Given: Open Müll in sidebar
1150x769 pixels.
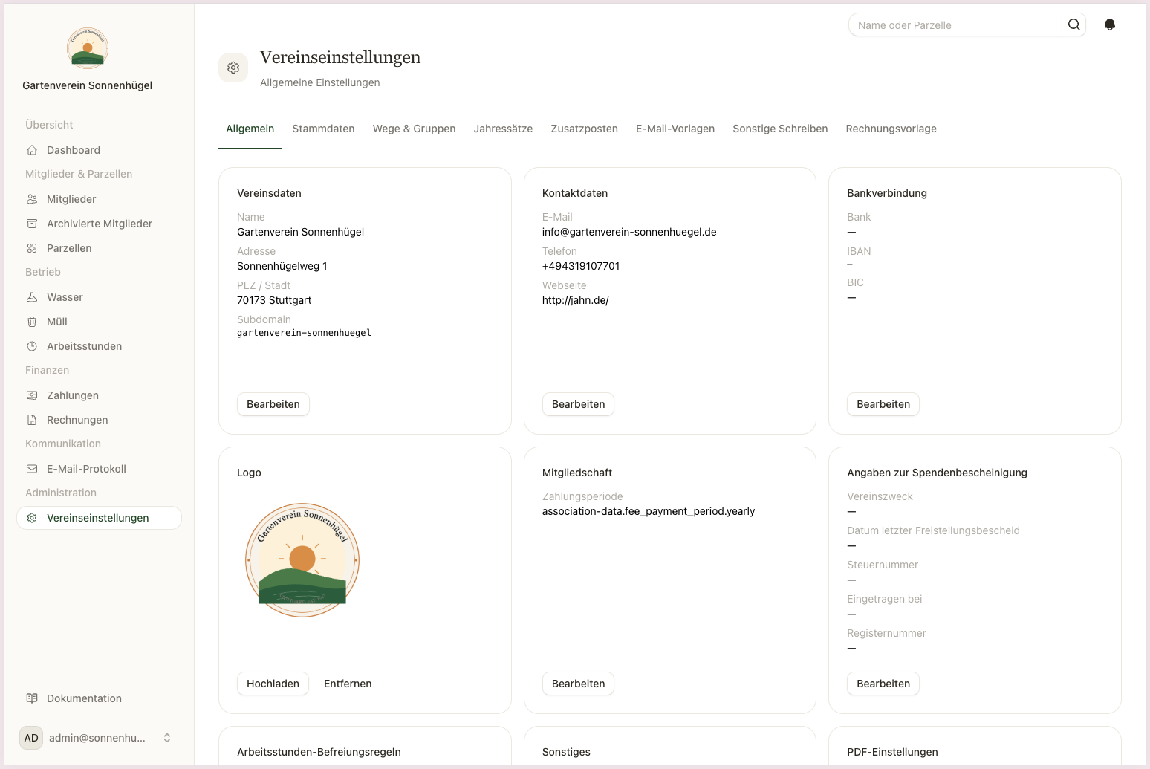Looking at the screenshot, I should (x=99, y=322).
